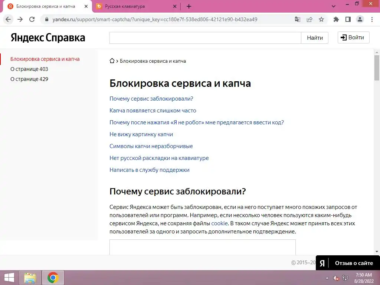This screenshot has width=380, height=285.
Task: Open link Не вижу картинку капчи
Action: (141, 134)
